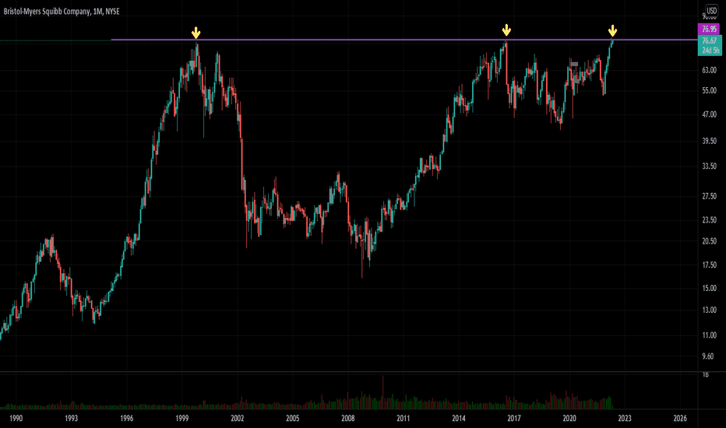Click the 39.50 price axis label
The image size is (726, 428).
click(x=709, y=141)
